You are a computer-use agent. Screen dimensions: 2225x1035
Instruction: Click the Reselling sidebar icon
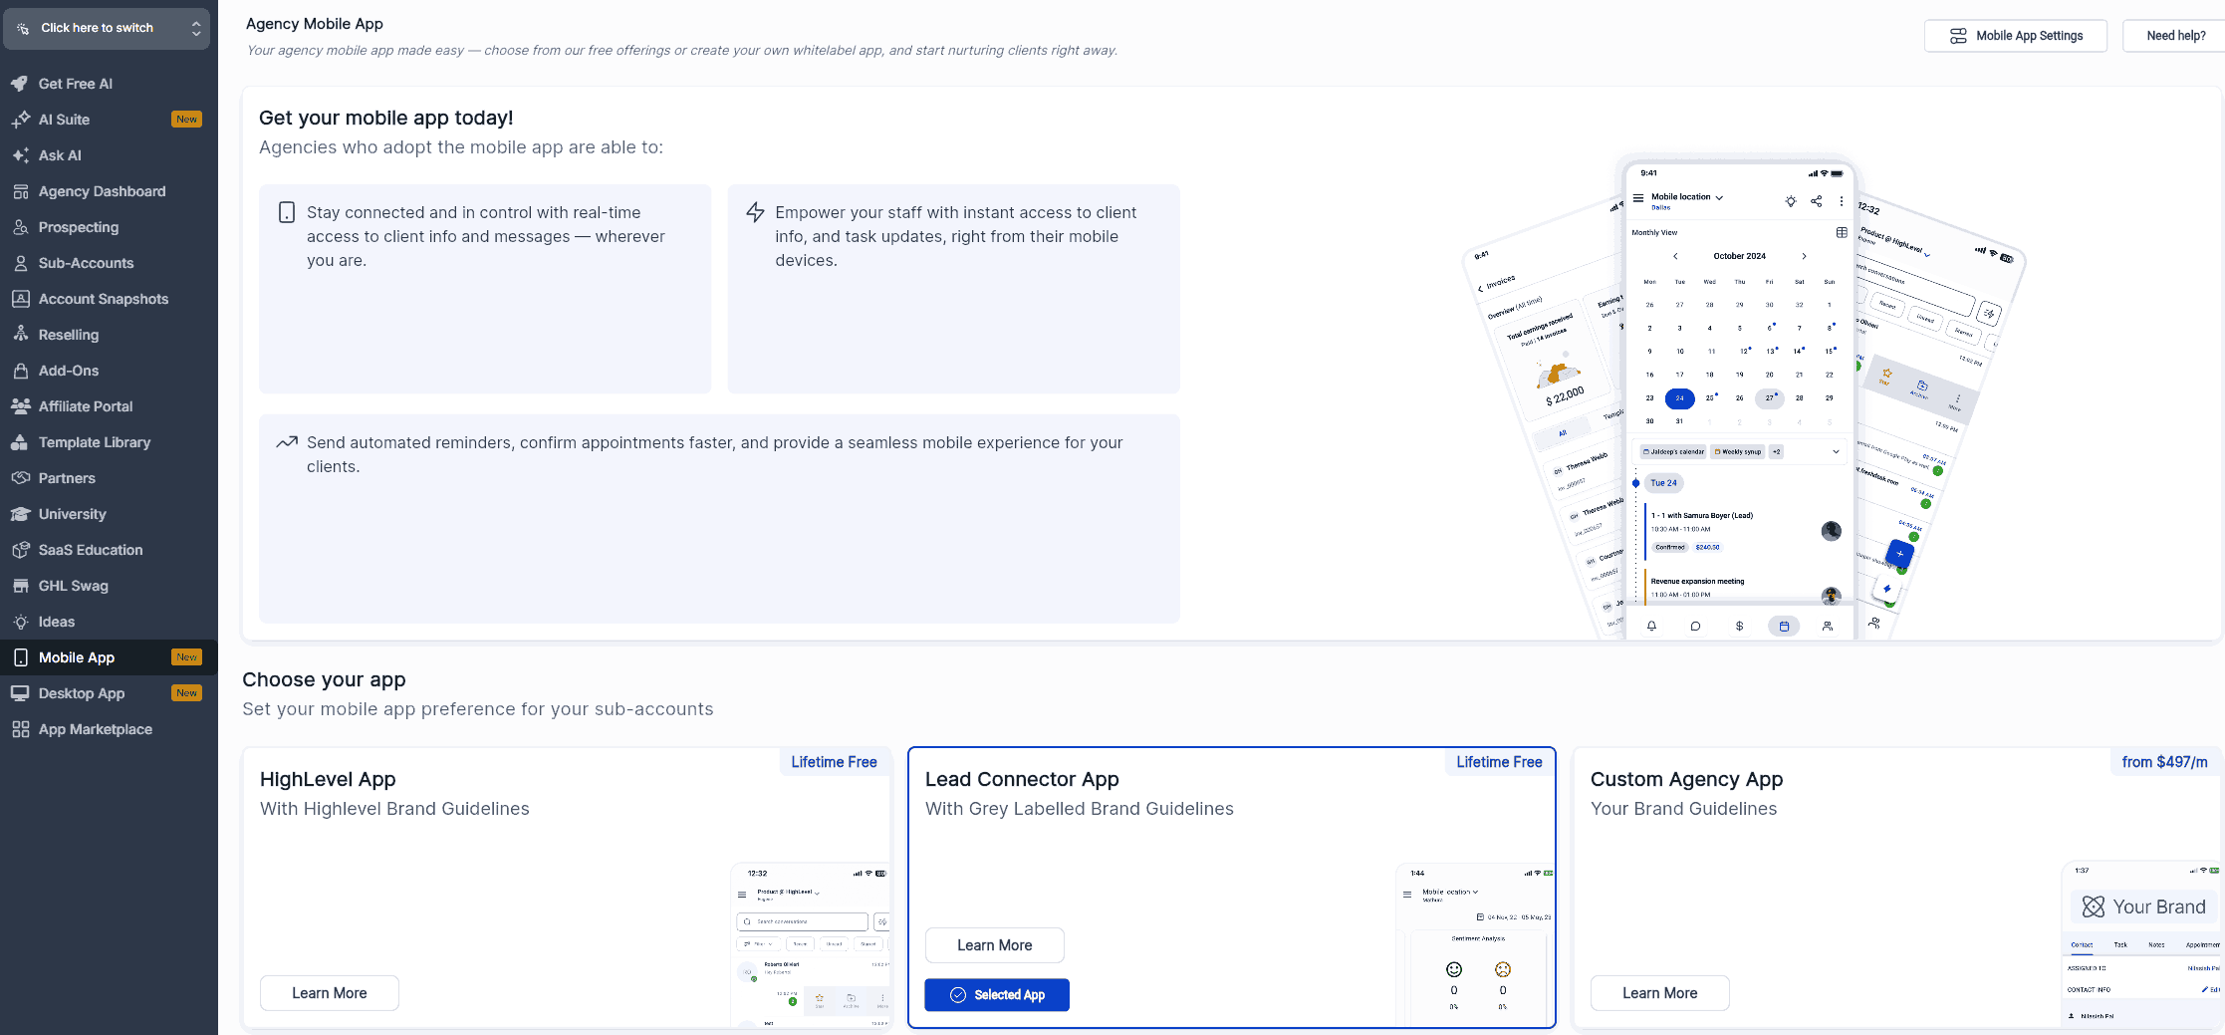(x=20, y=335)
